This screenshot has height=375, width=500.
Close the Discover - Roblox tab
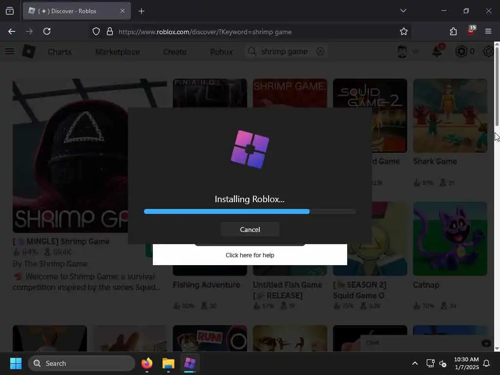tap(123, 11)
